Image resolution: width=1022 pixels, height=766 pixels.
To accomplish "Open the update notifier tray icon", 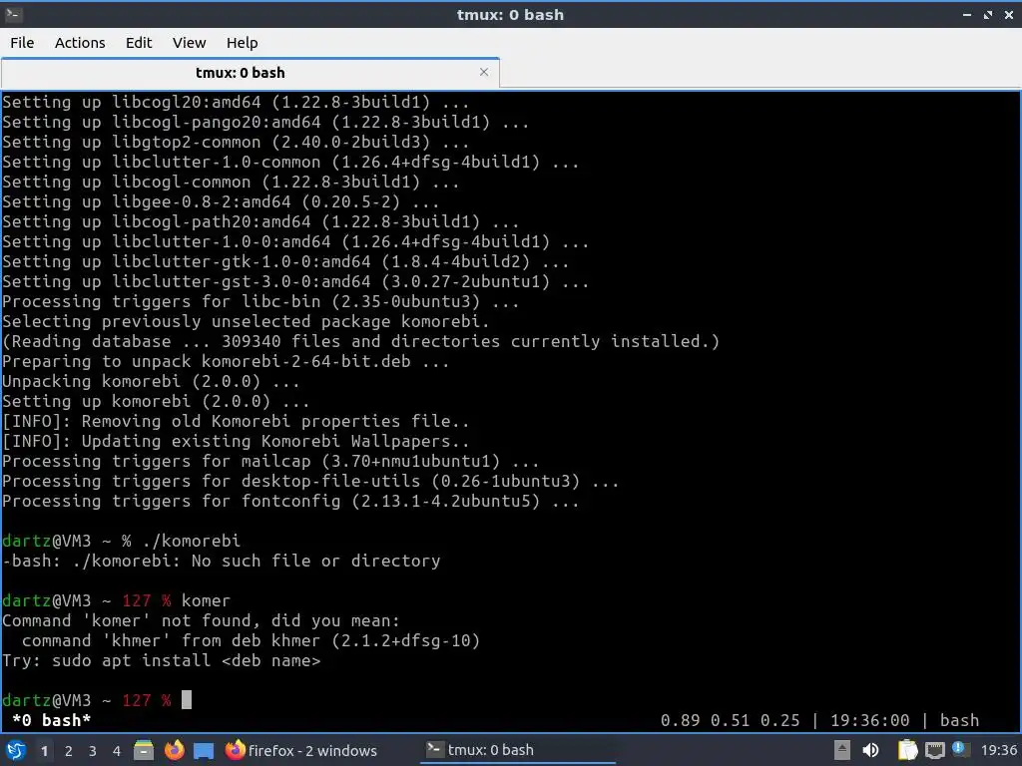I will click(960, 749).
